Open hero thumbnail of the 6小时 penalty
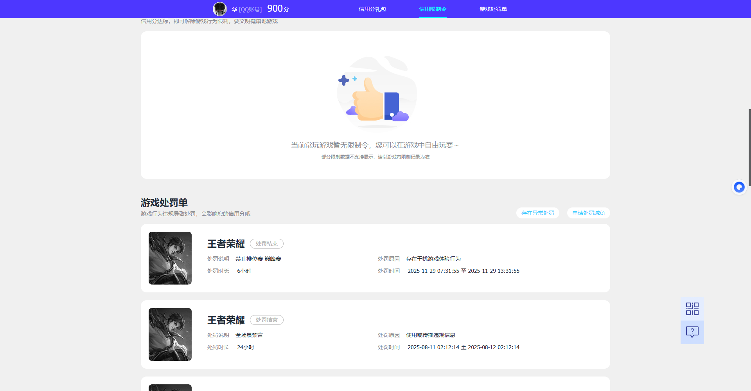Viewport: 751px width, 391px height. pyautogui.click(x=170, y=258)
